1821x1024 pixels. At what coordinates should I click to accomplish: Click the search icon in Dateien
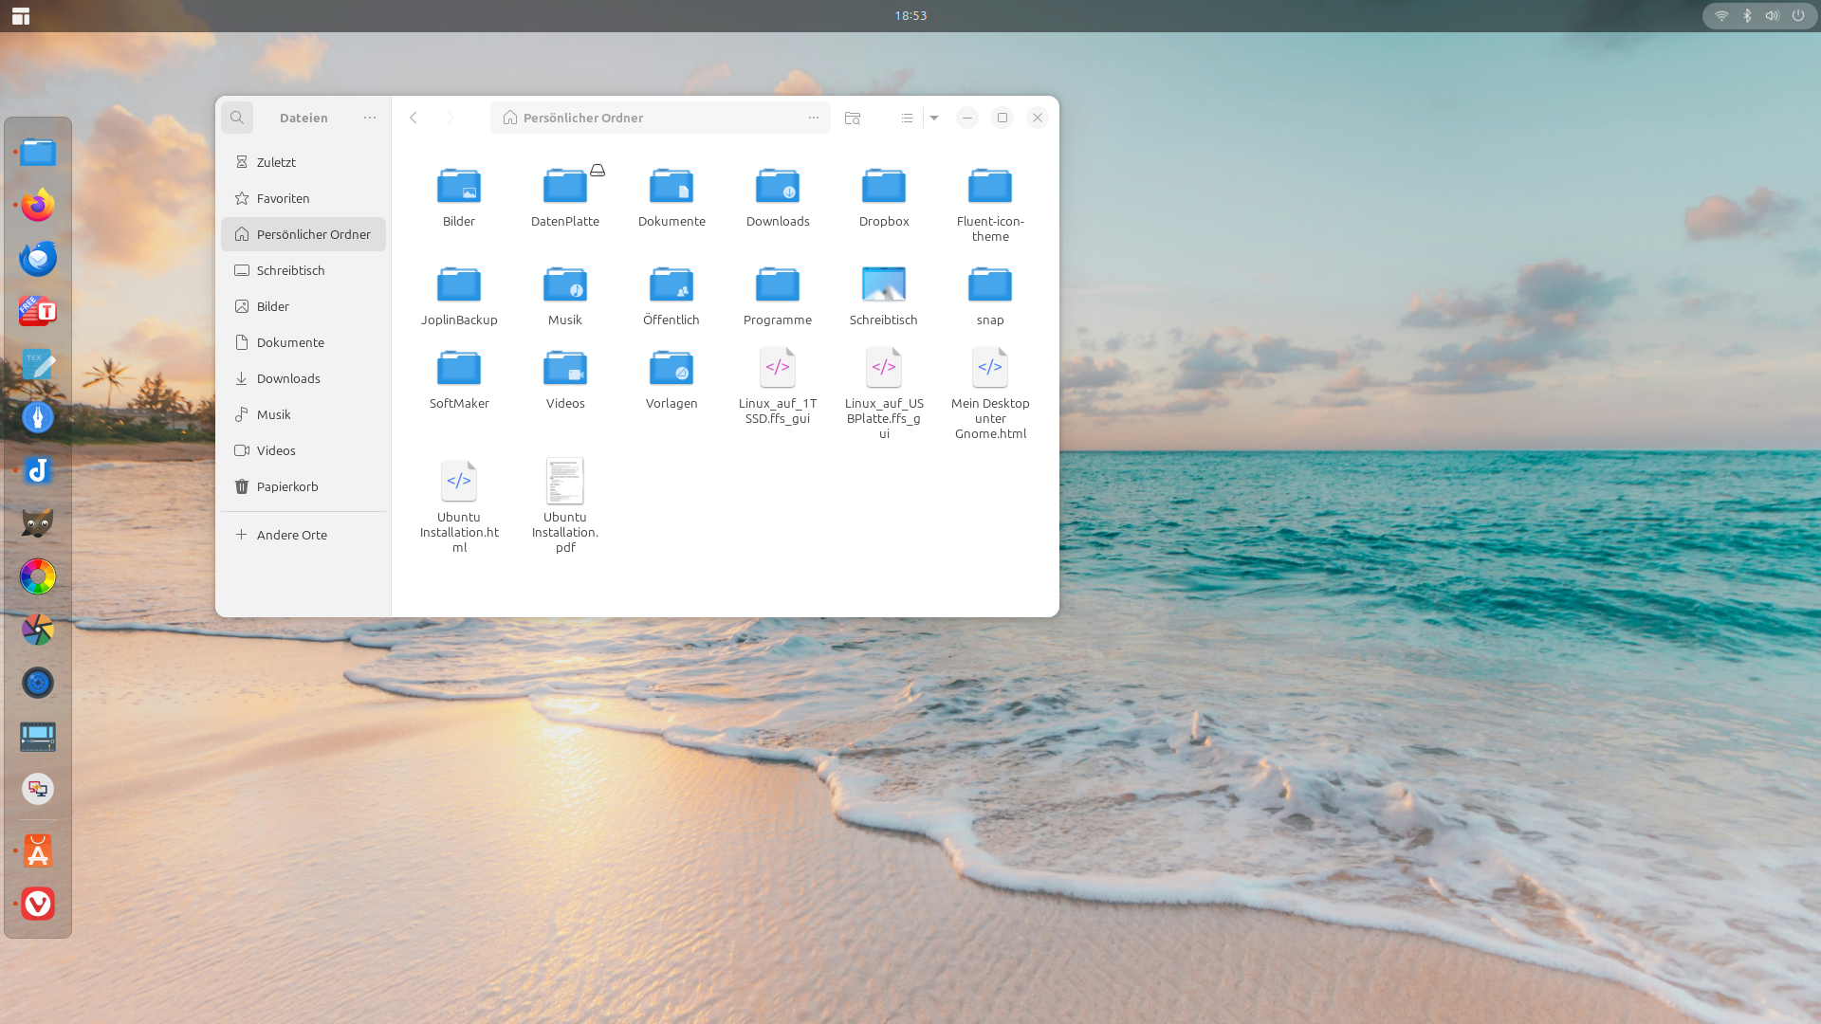(x=237, y=118)
